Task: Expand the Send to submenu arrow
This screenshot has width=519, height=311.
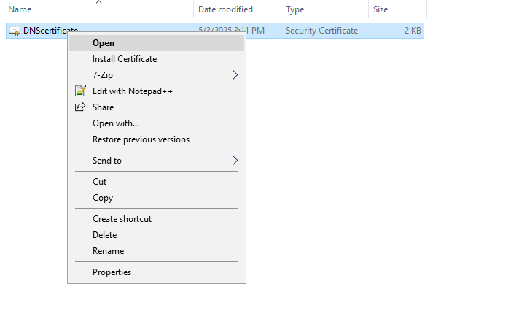Action: [235, 161]
